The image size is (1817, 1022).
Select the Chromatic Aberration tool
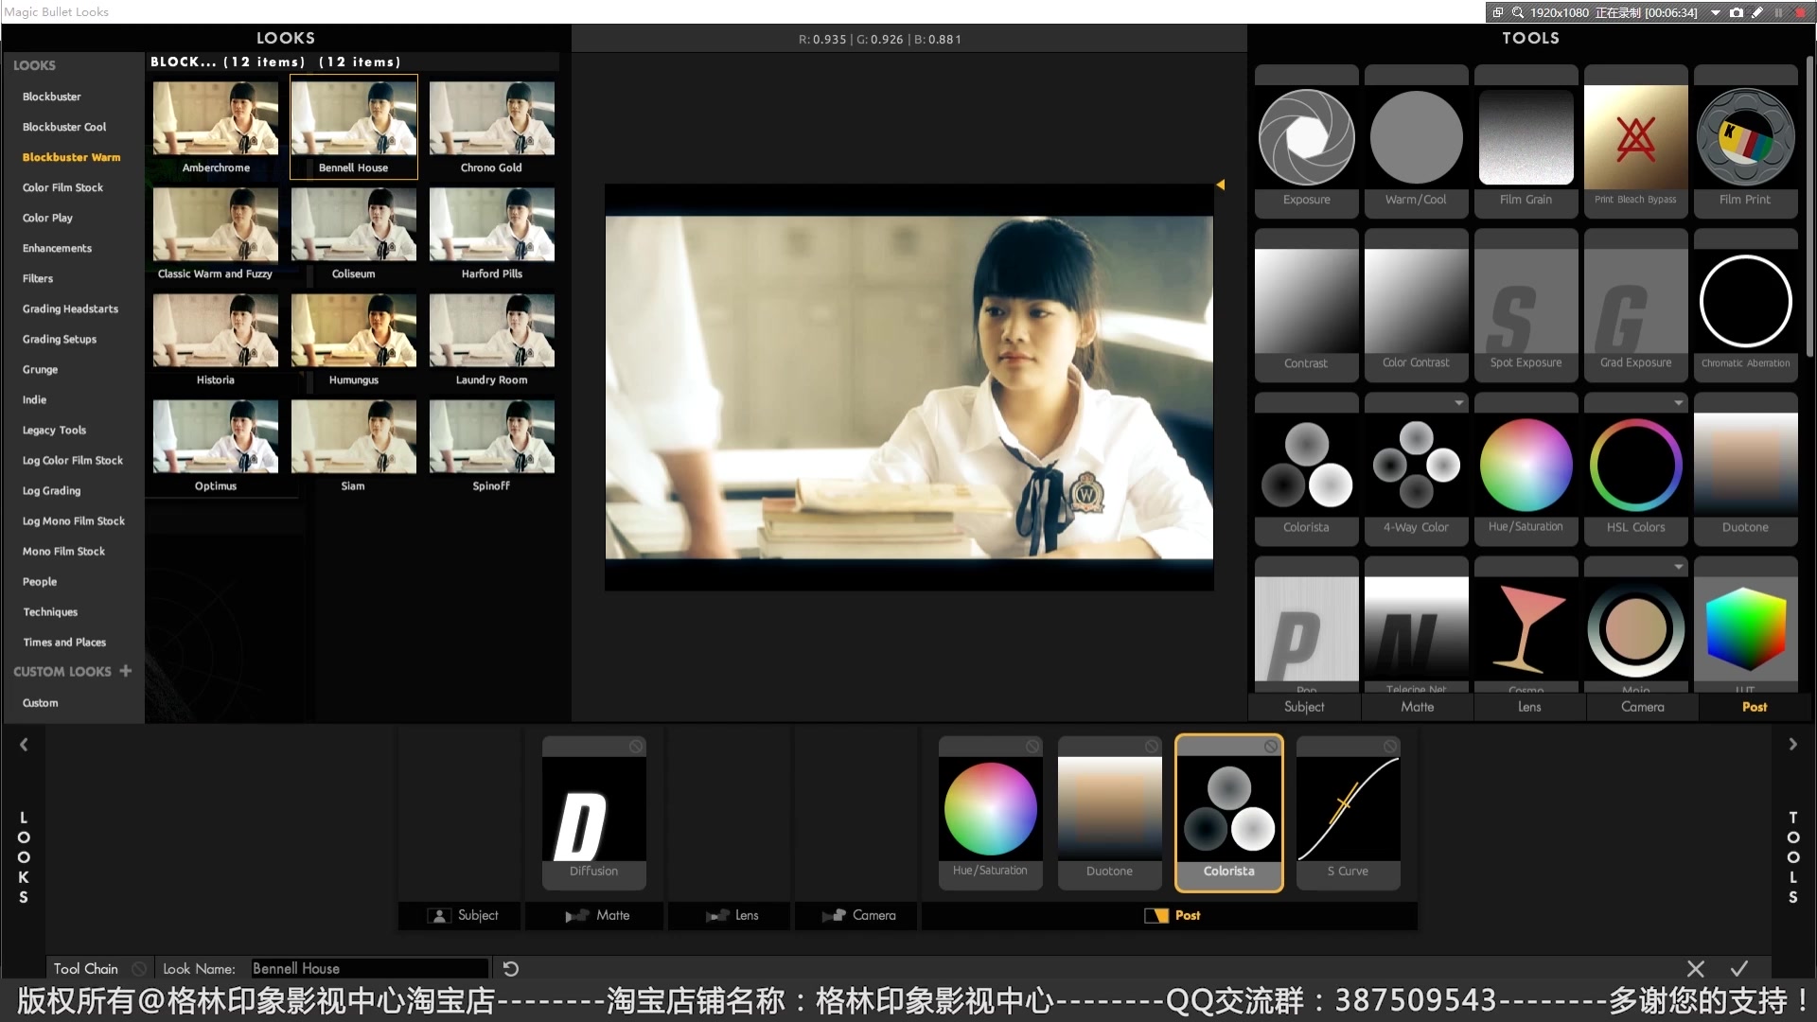[x=1745, y=306]
